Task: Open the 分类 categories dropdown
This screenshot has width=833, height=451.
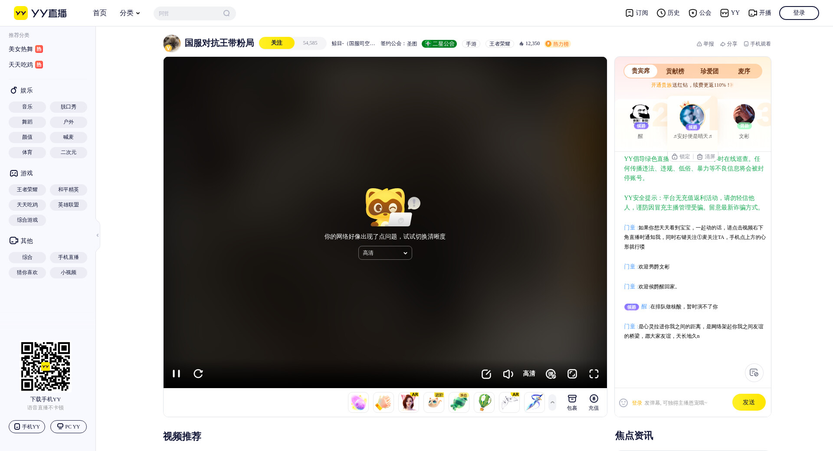Action: click(x=130, y=13)
